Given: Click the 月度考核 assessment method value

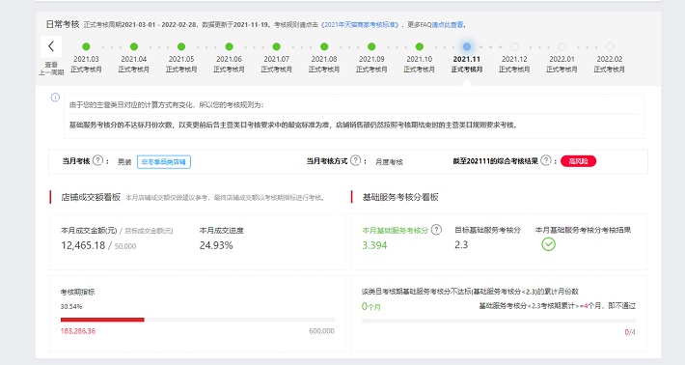Looking at the screenshot, I should click(389, 162).
